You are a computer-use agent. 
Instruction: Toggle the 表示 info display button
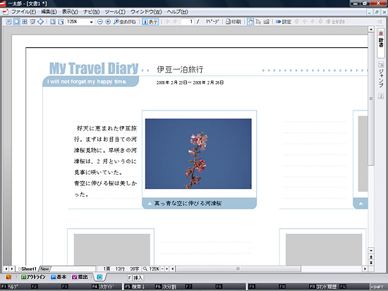point(150,22)
